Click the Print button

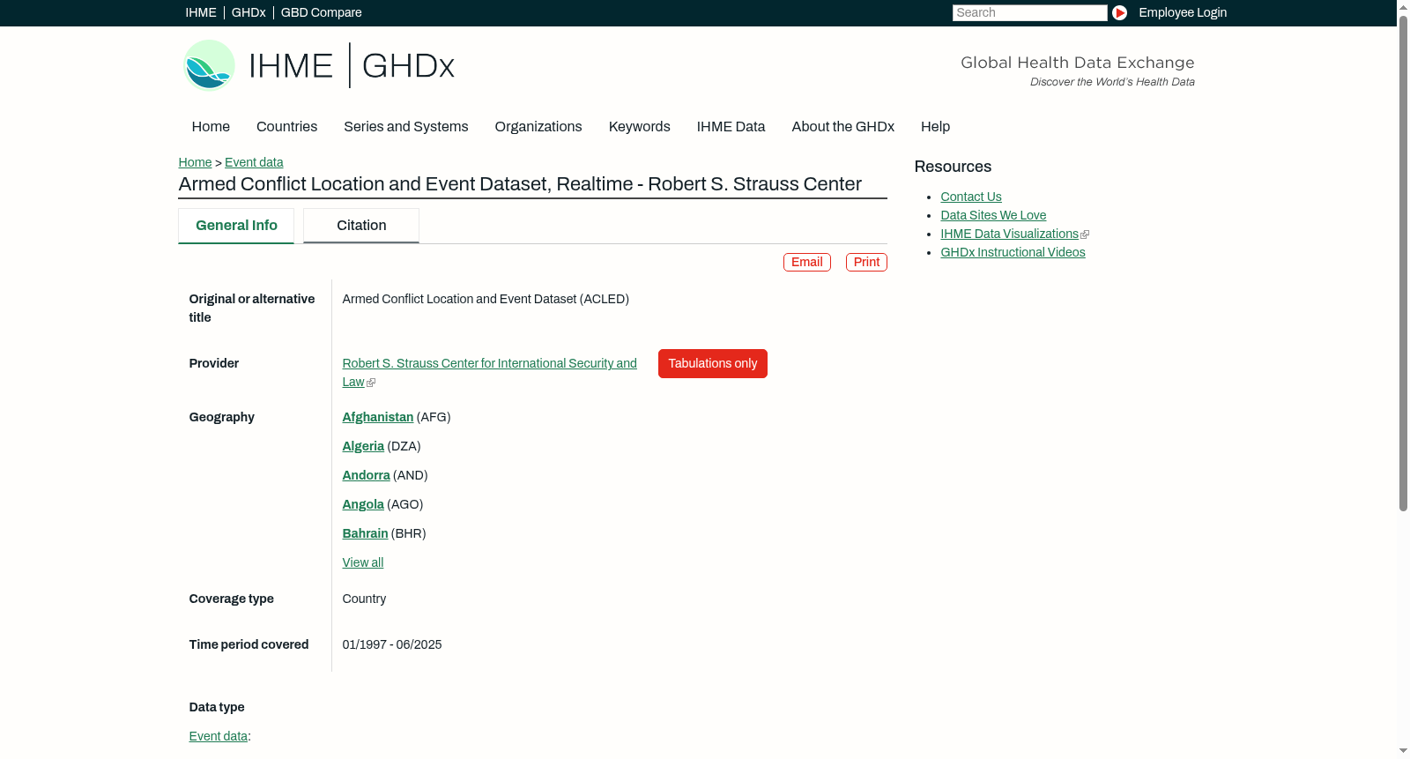click(866, 263)
